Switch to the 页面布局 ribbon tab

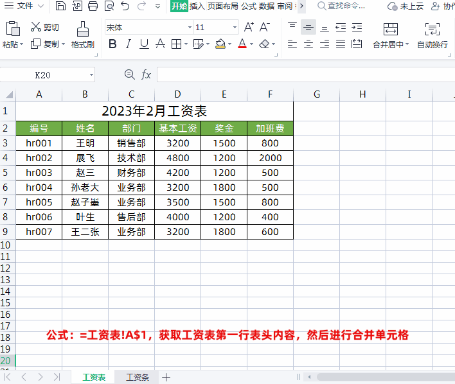pos(223,6)
